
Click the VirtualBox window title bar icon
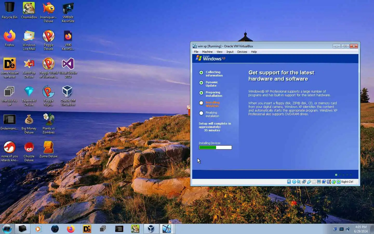pos(195,46)
